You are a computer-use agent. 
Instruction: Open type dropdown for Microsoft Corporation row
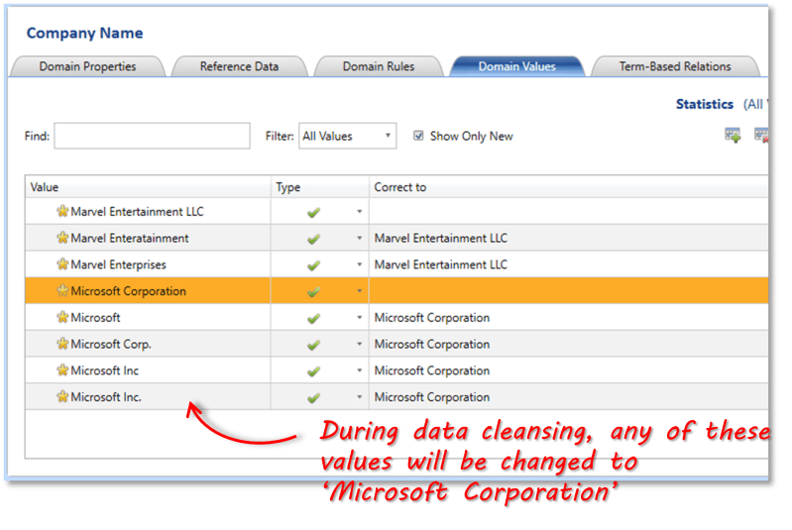[x=360, y=290]
